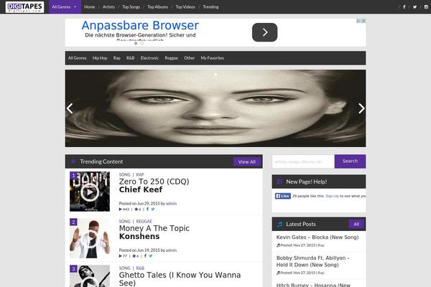
Task: Open the Instagram icon in top bar
Action: 426,7
